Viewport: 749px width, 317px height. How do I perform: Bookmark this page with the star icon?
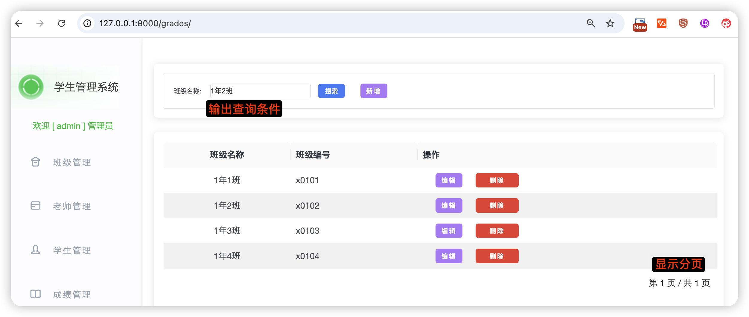(x=610, y=23)
